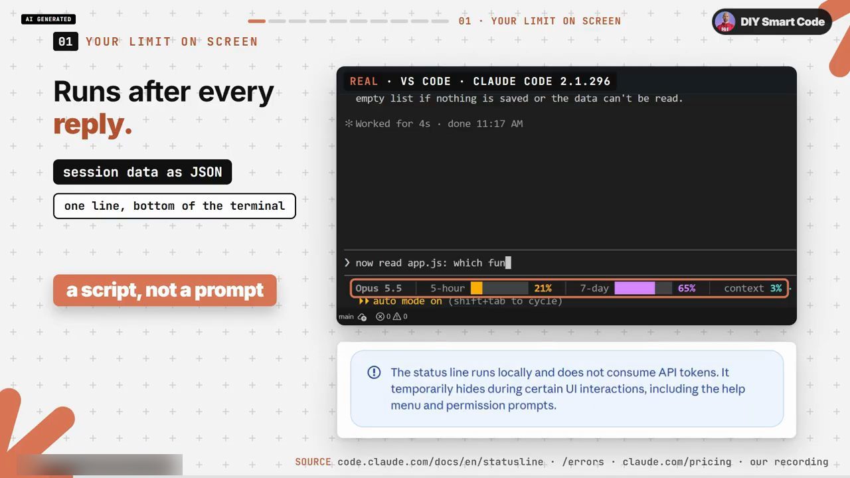Screen dimensions: 850x478
Task: Click the '21%' five-hour value
Action: pos(543,288)
